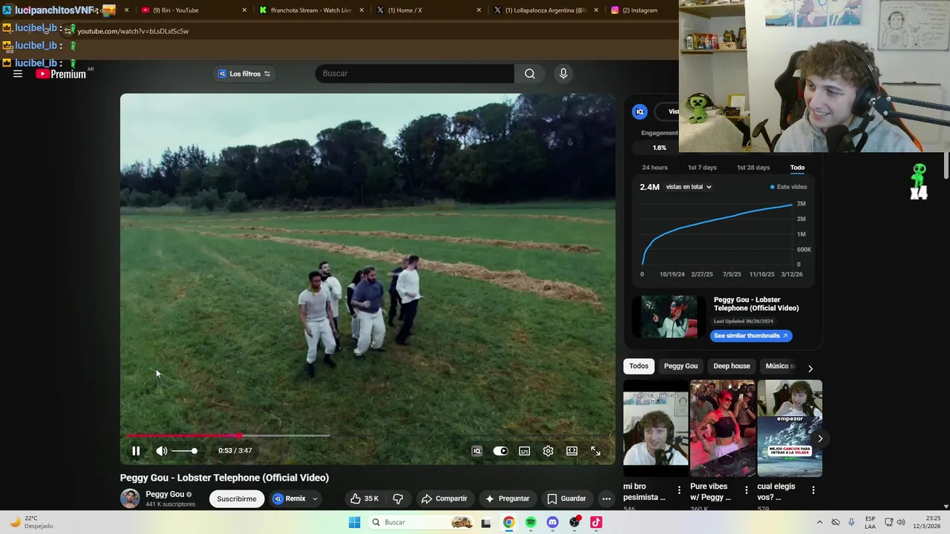Click 'See similar thumbnails' button
950x534 pixels.
coord(750,336)
